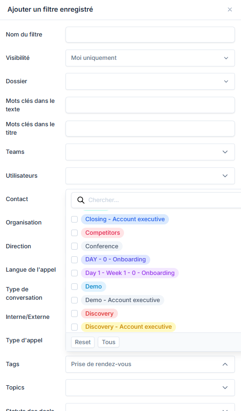Enable the Demo - Account executive checkbox
This screenshot has width=241, height=411.
74,300
